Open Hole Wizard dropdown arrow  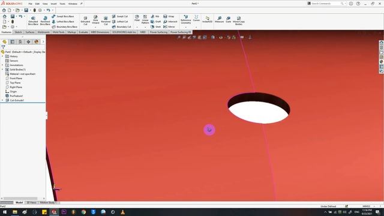point(95,27)
